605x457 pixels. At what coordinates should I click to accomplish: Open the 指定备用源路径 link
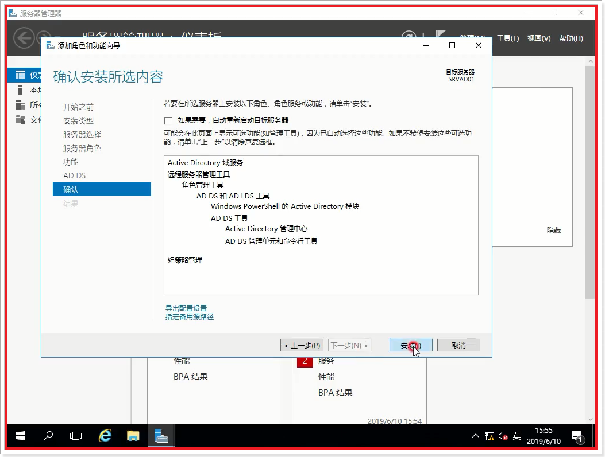[x=190, y=317]
